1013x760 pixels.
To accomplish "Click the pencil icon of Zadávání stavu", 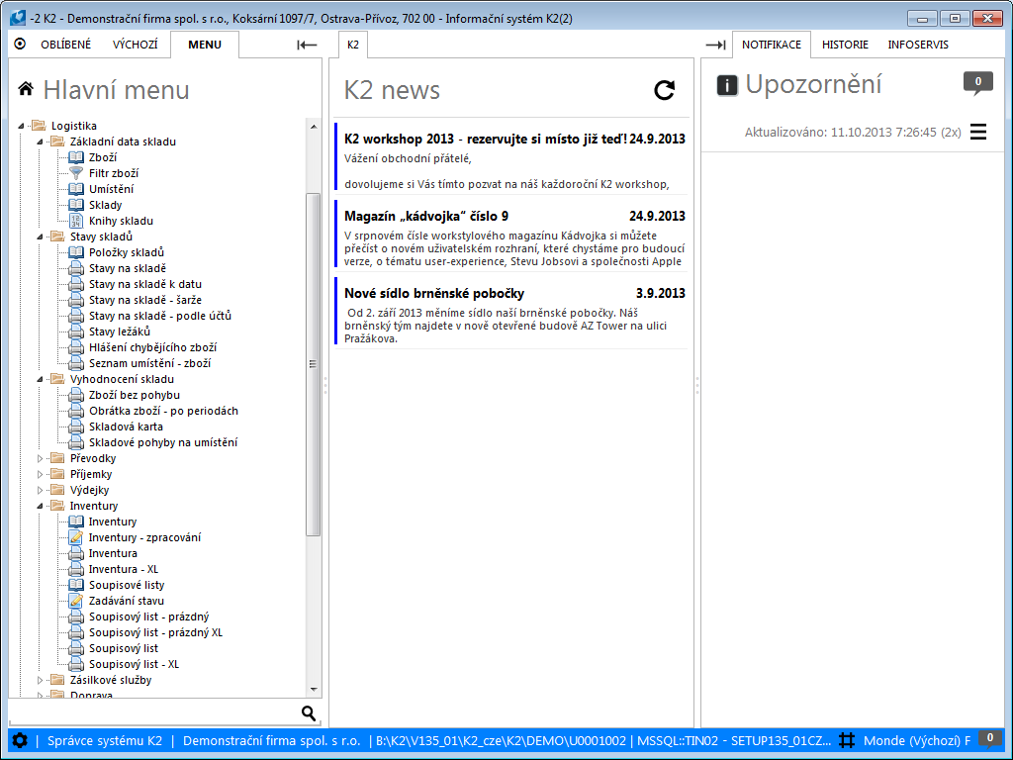I will tap(76, 601).
